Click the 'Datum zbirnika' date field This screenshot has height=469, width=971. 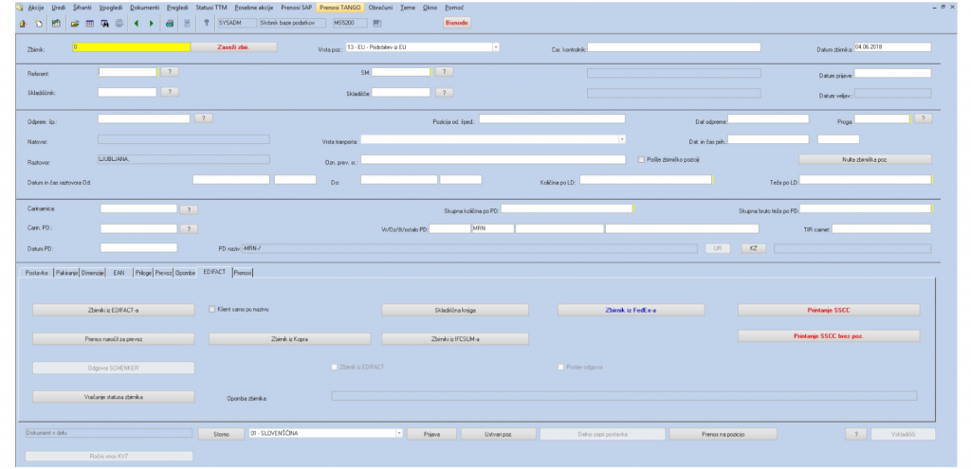891,46
